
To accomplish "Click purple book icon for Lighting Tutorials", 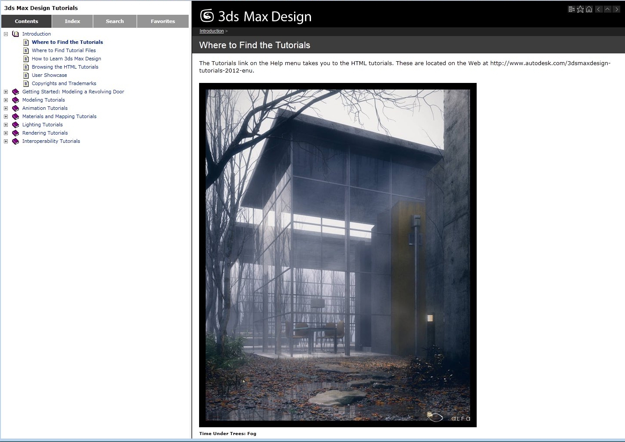I will click(16, 125).
